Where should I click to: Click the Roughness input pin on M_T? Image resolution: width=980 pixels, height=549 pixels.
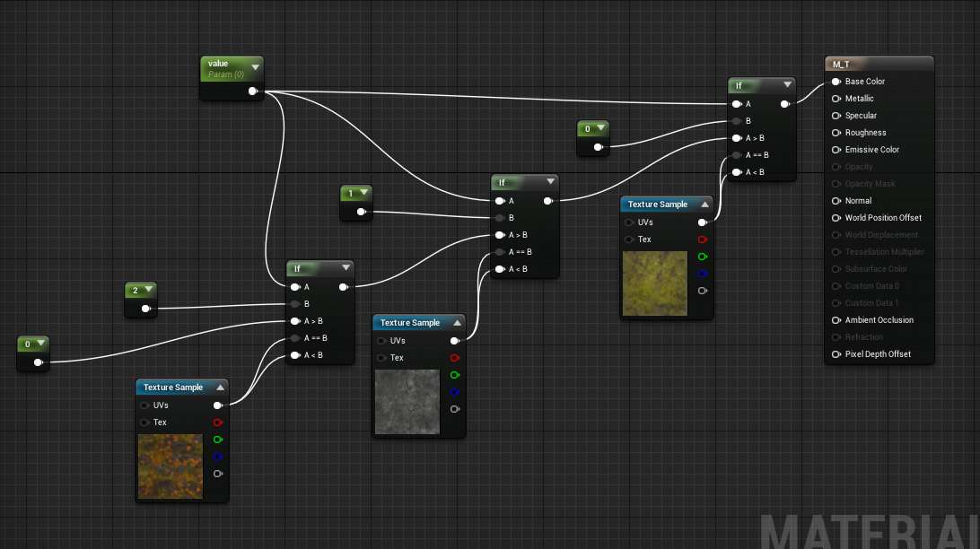836,133
